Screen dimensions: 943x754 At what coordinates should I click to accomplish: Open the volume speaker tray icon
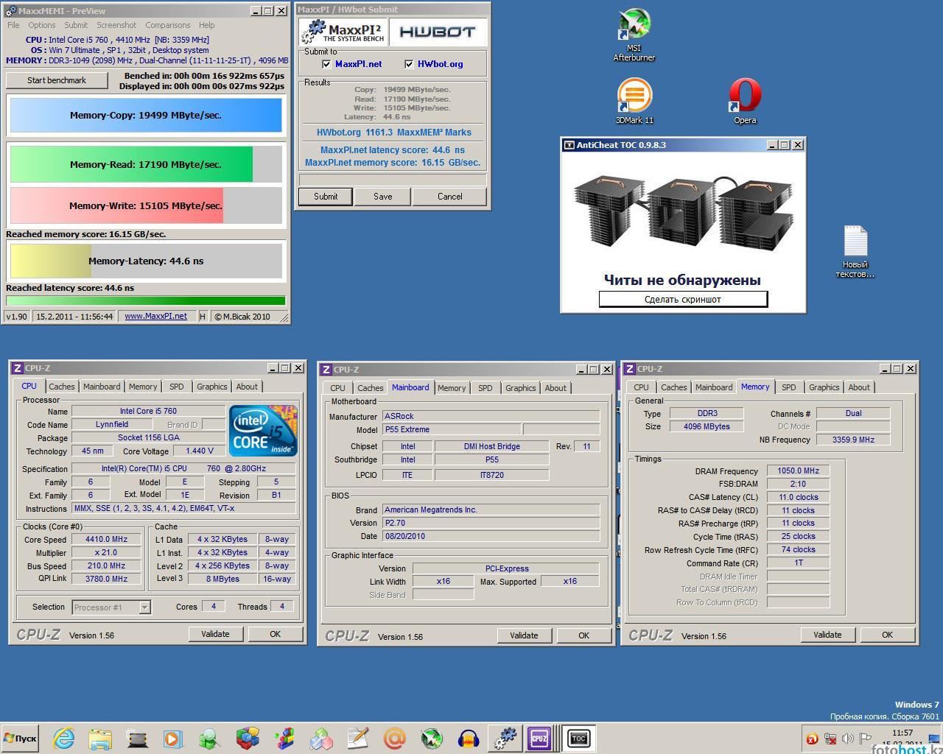848,739
